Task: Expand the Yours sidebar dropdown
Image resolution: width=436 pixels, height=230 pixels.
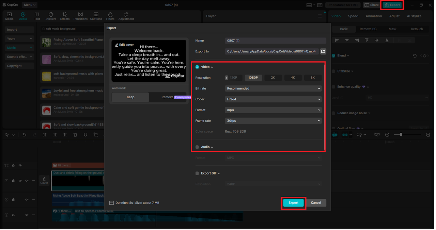Action: click(x=20, y=39)
